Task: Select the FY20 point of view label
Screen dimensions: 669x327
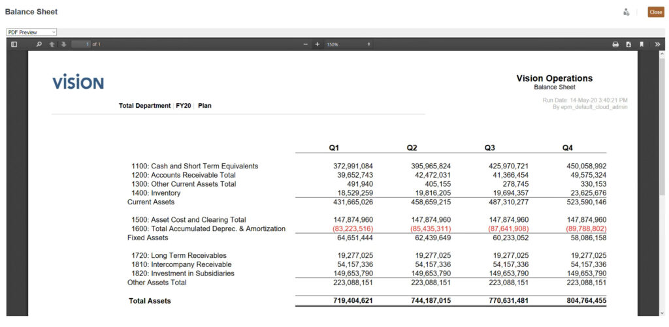Action: point(183,106)
